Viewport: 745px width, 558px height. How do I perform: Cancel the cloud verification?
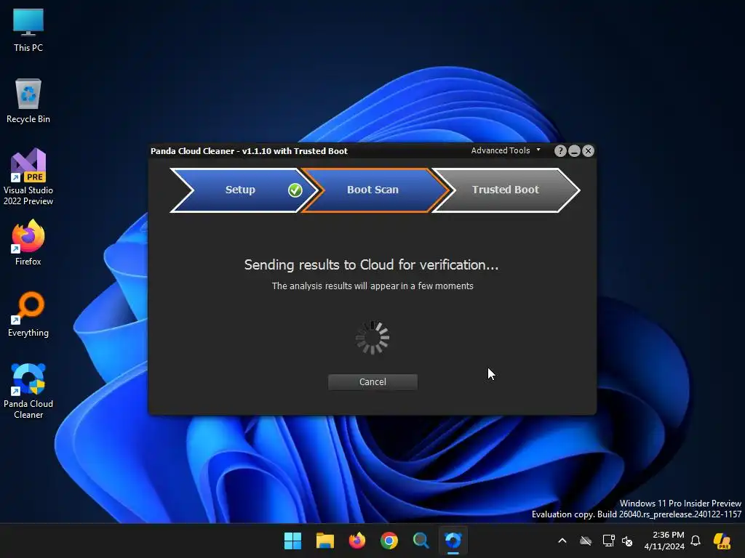tap(372, 382)
